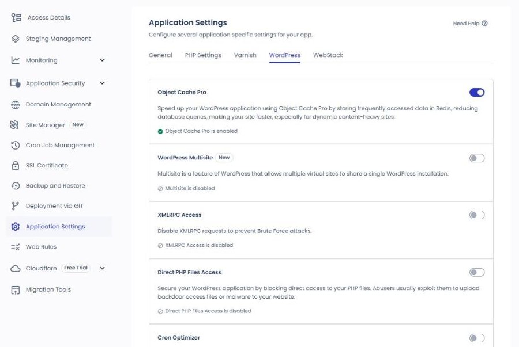Click the Monitoring sidebar label
519x347 pixels.
(x=42, y=60)
